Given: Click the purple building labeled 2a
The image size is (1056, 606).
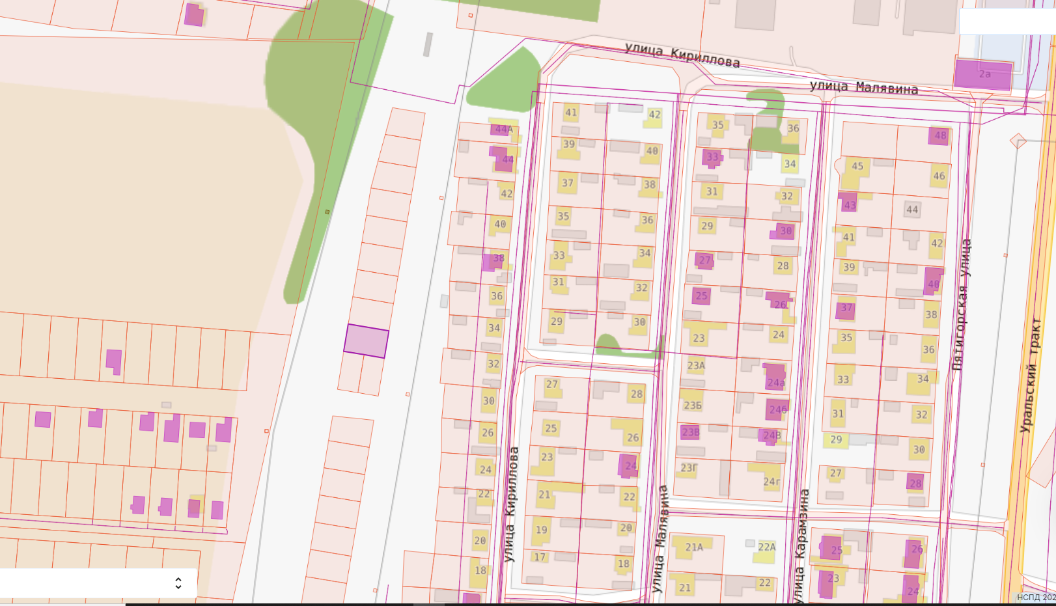Looking at the screenshot, I should coord(983,74).
